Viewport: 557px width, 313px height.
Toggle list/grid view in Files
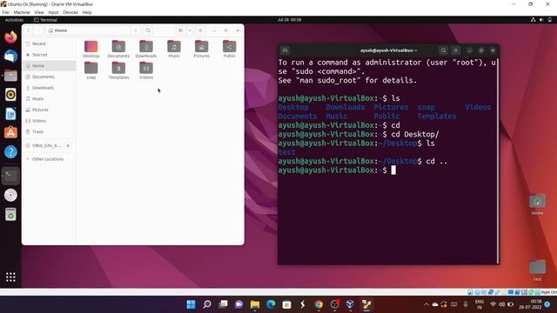coord(181,30)
